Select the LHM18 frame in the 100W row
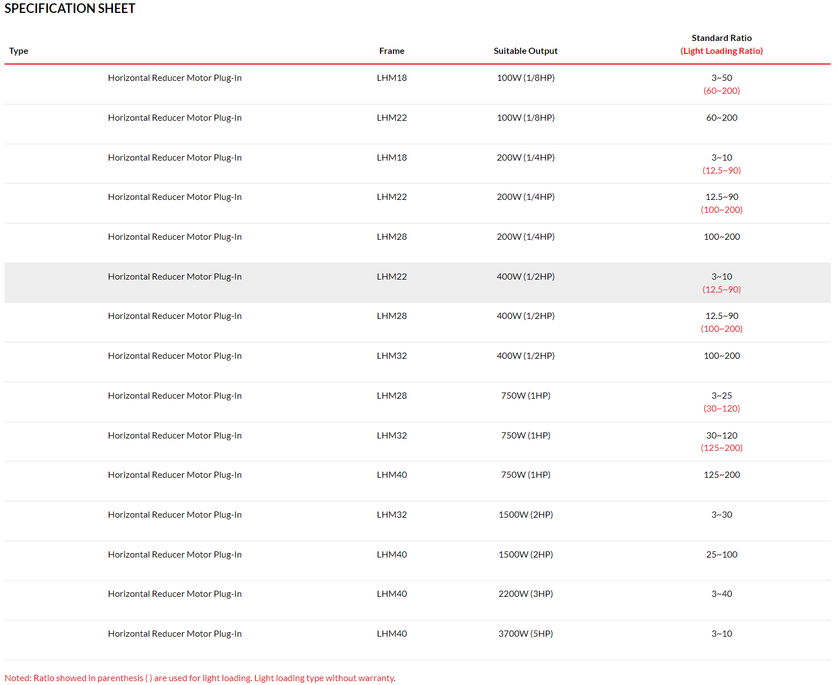Viewport: 838px width, 685px height. tap(392, 78)
